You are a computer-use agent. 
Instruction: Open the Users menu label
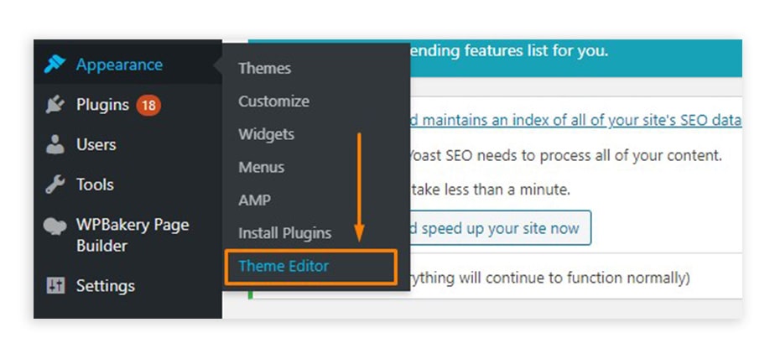[x=96, y=144]
